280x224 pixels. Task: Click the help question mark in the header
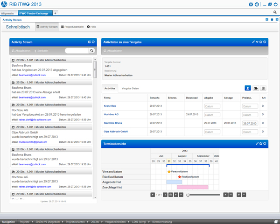257,4
